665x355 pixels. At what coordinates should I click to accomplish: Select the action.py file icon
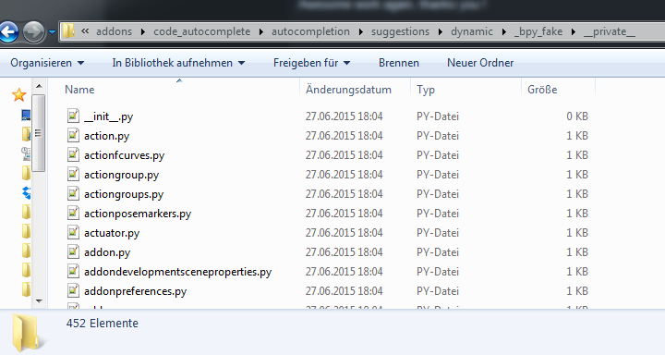pos(73,136)
